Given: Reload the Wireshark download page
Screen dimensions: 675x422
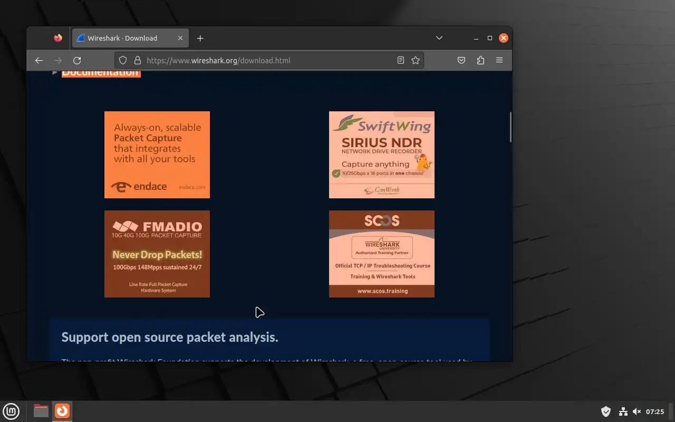Looking at the screenshot, I should coord(77,60).
